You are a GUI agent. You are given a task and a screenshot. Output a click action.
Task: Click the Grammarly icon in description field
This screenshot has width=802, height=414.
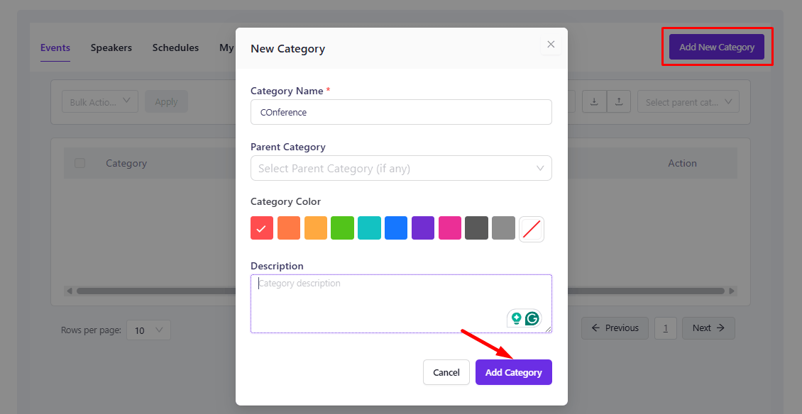[532, 319]
